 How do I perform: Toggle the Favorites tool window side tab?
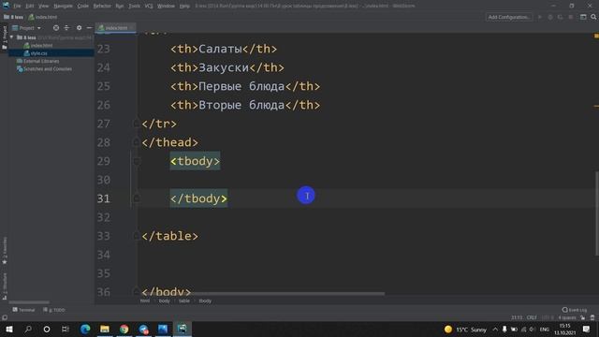pos(5,251)
